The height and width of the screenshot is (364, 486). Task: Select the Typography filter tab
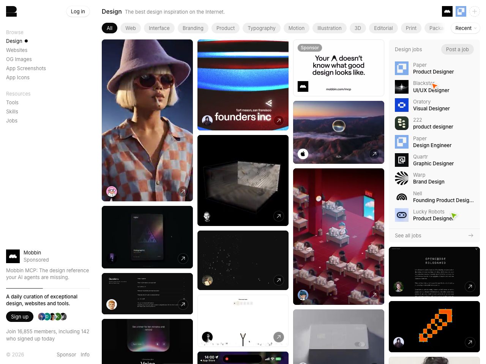(262, 28)
